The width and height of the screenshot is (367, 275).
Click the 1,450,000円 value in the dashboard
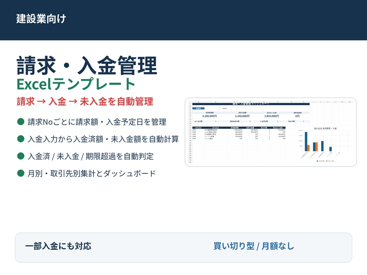pyautogui.click(x=242, y=116)
